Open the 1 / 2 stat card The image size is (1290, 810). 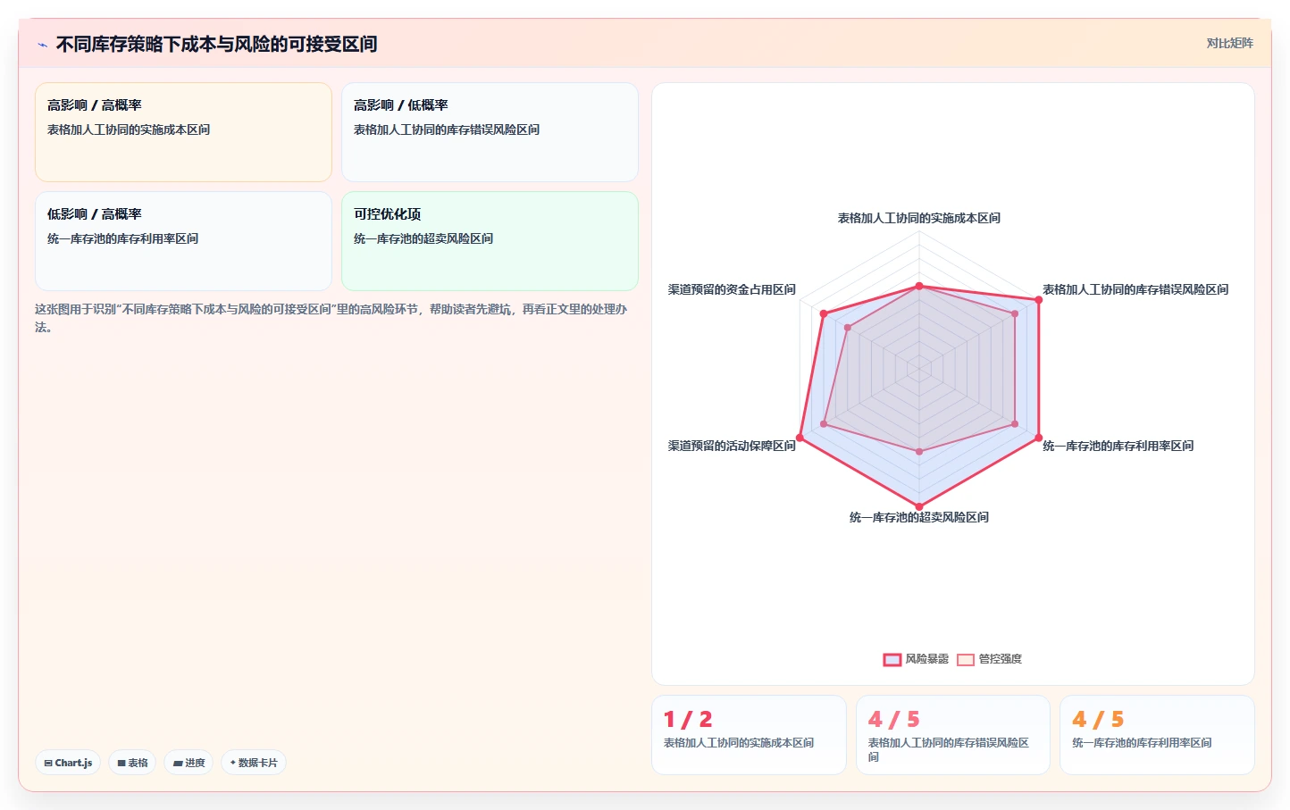point(749,735)
